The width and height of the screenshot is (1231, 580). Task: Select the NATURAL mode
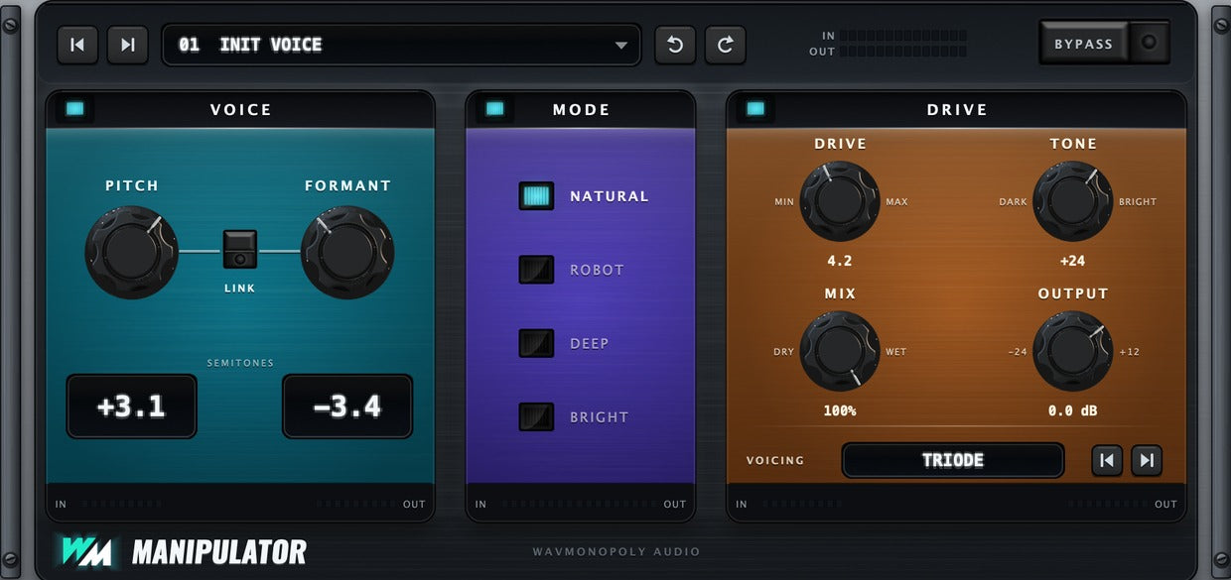(536, 196)
